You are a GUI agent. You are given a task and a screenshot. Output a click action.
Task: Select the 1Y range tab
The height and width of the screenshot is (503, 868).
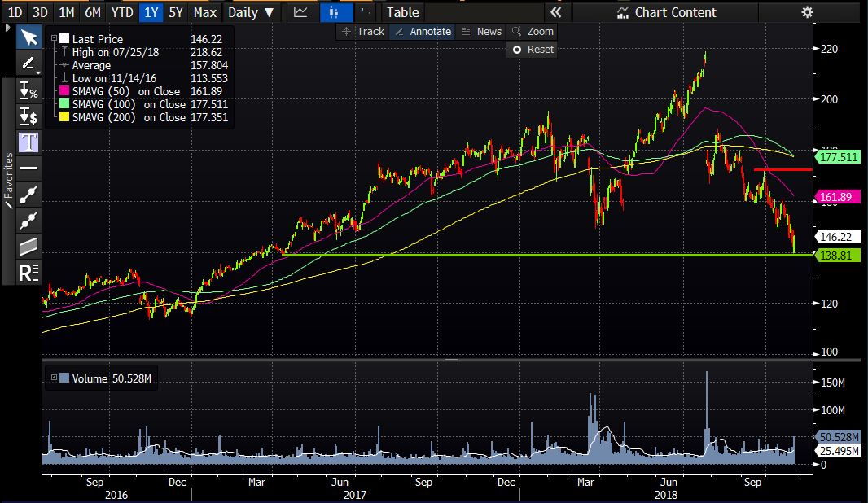point(151,12)
